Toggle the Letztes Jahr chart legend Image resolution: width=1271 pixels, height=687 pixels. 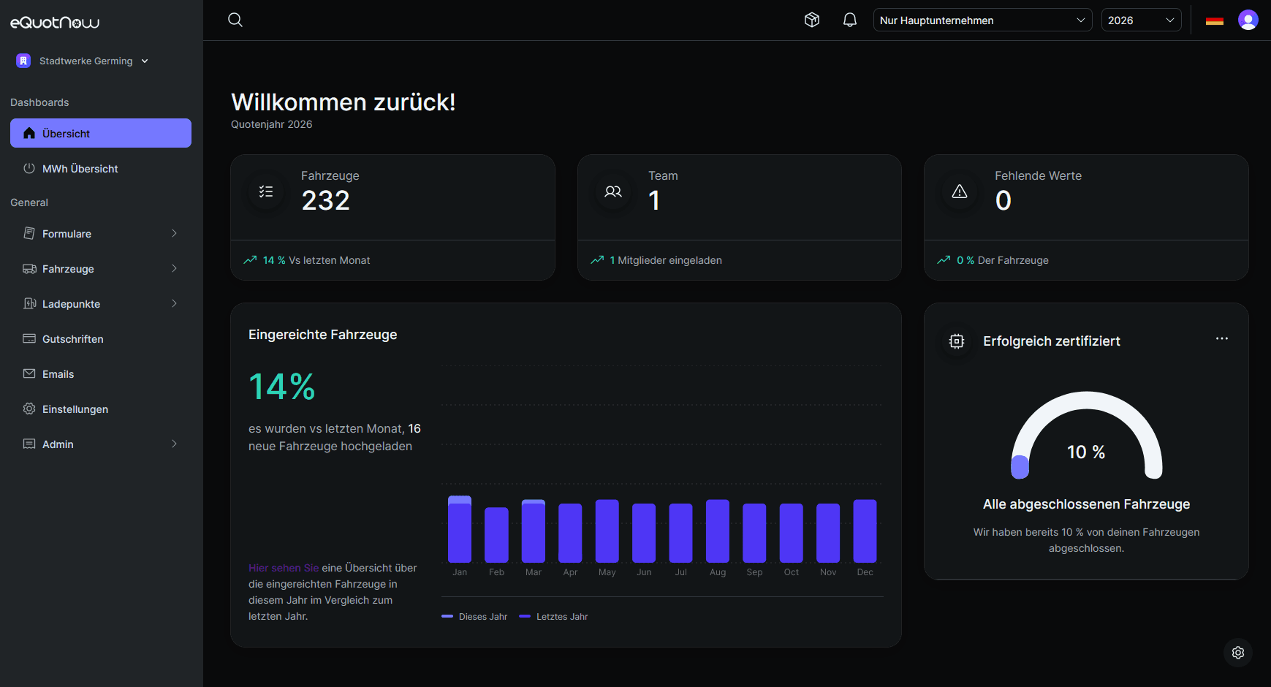tap(553, 616)
